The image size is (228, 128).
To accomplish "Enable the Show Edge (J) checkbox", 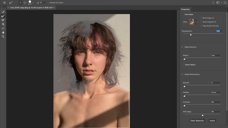I will click(x=201, y=18).
